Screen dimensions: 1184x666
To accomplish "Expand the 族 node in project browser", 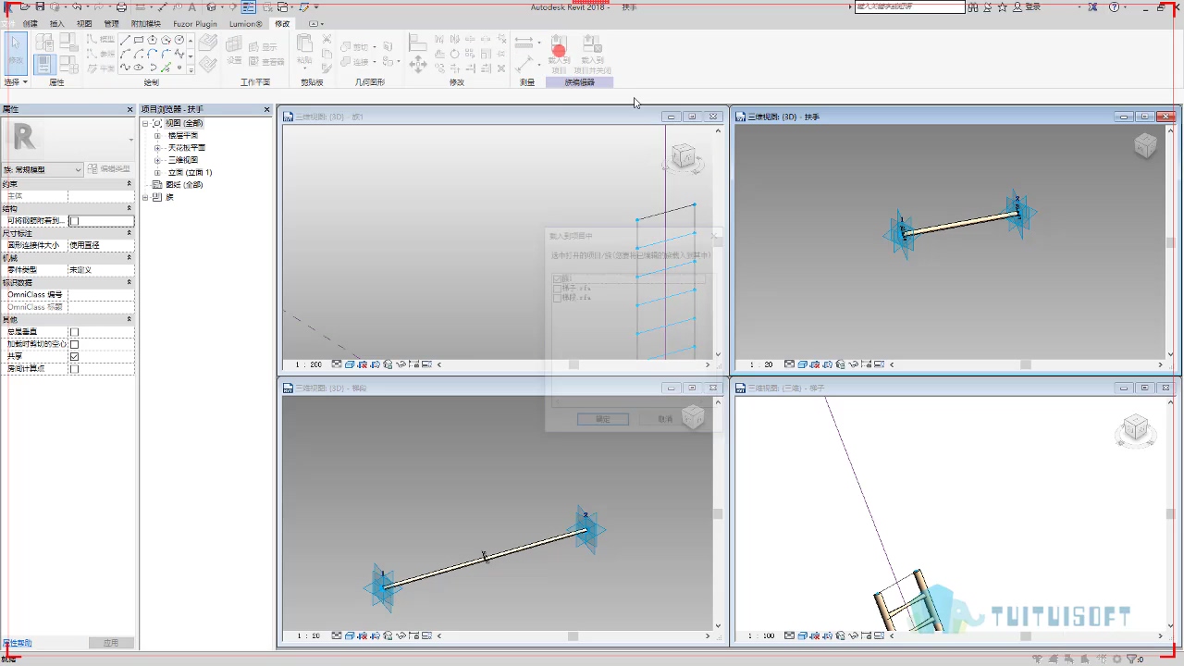I will point(145,197).
